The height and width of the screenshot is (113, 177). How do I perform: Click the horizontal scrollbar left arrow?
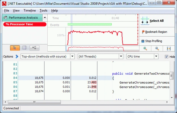click(5, 102)
